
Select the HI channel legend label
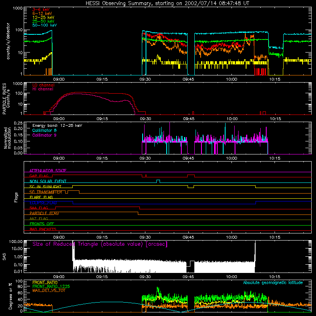(x=43, y=89)
